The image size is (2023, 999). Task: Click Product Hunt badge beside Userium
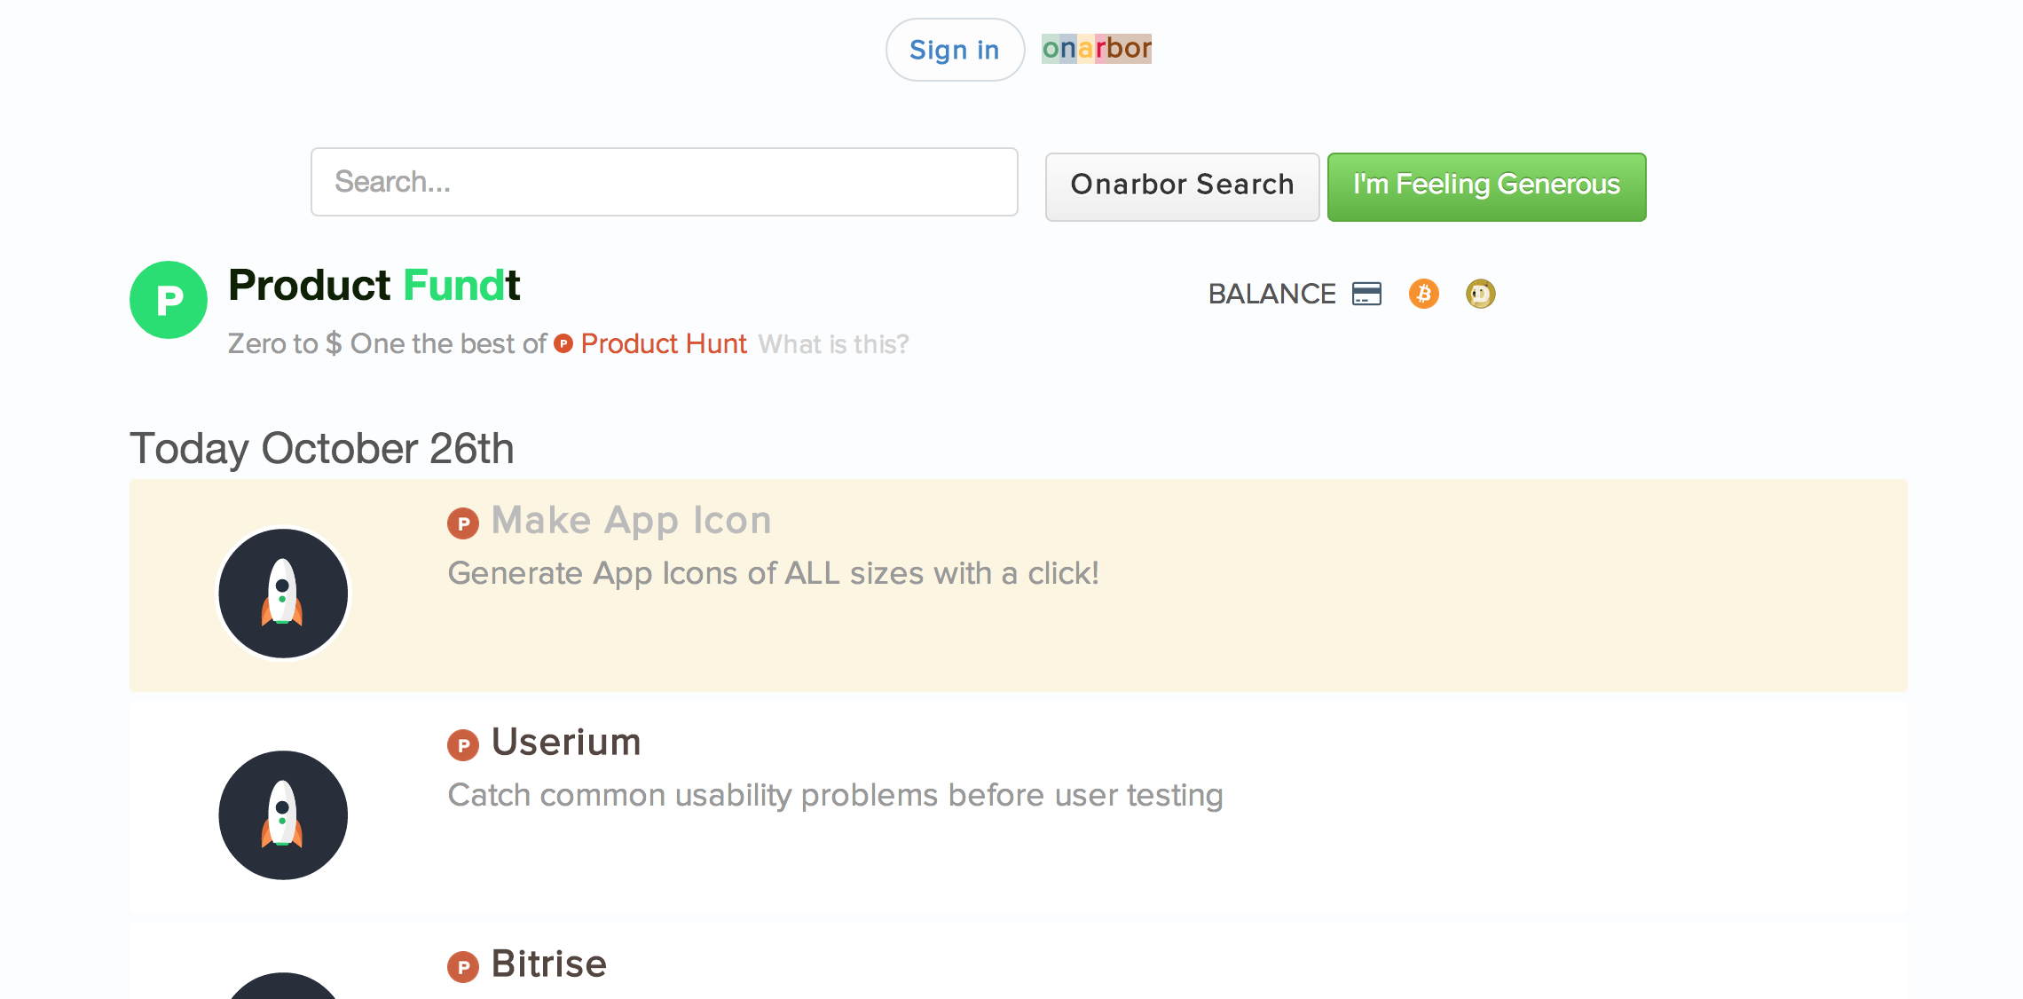pos(463,745)
